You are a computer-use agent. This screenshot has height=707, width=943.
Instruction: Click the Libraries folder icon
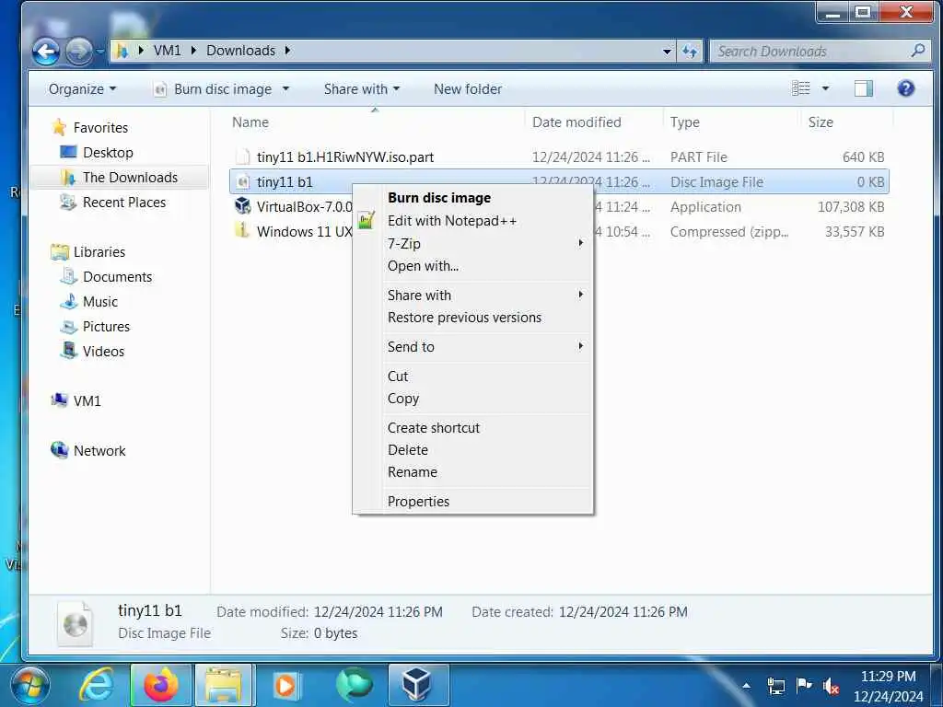tap(60, 252)
